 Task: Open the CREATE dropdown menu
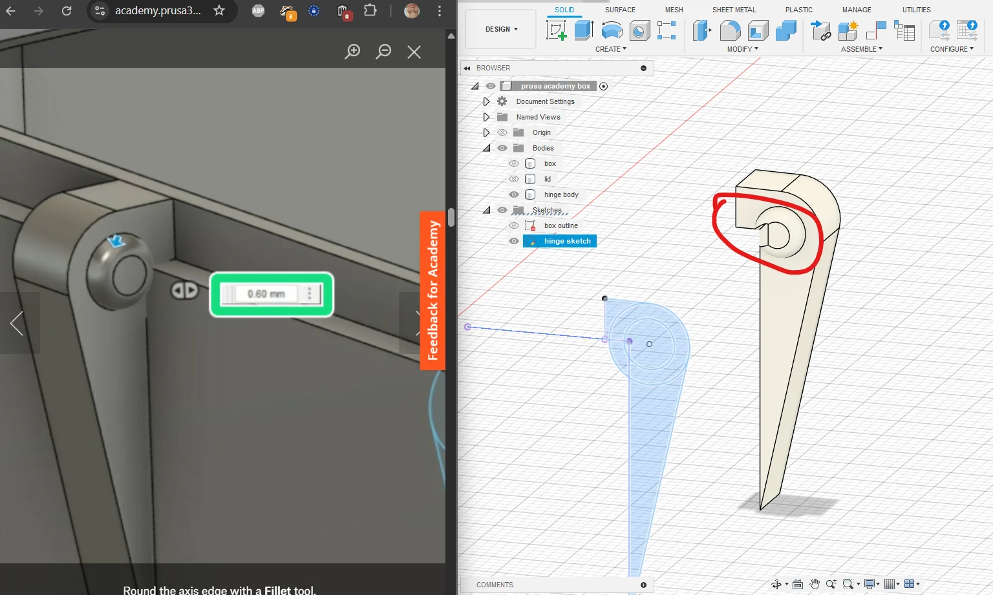tap(611, 49)
